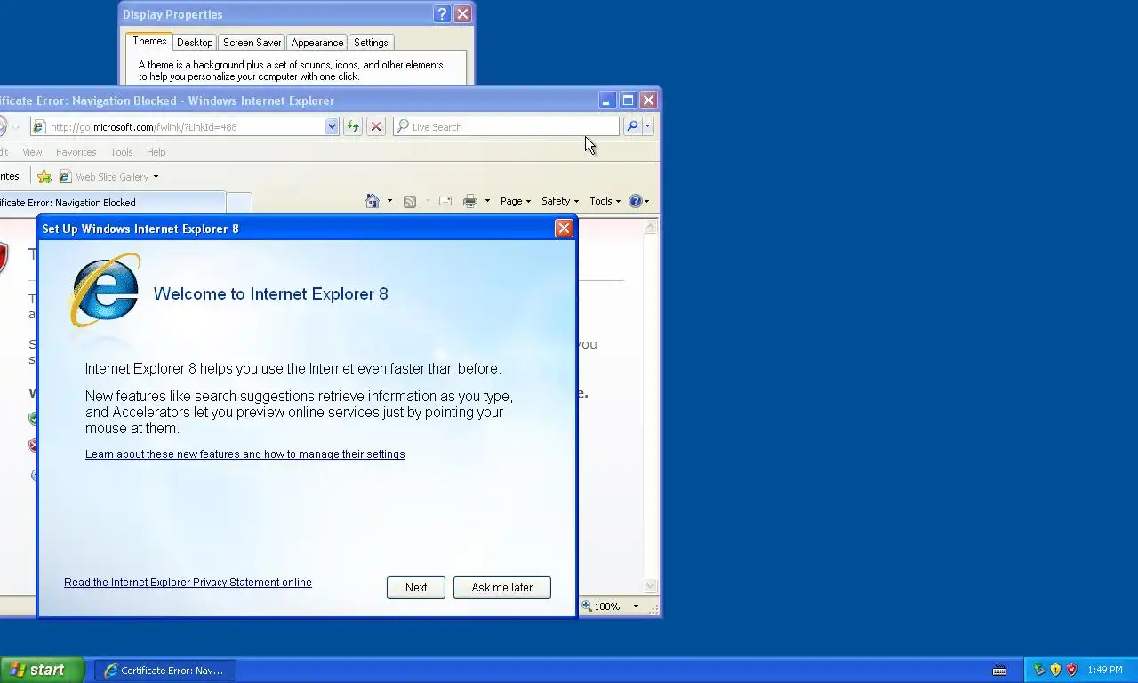Click the Internet Explorer logo in the dialog
This screenshot has height=683, width=1138.
click(x=105, y=290)
